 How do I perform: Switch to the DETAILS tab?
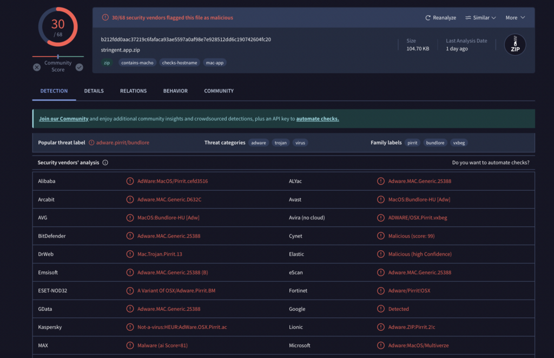(x=94, y=91)
